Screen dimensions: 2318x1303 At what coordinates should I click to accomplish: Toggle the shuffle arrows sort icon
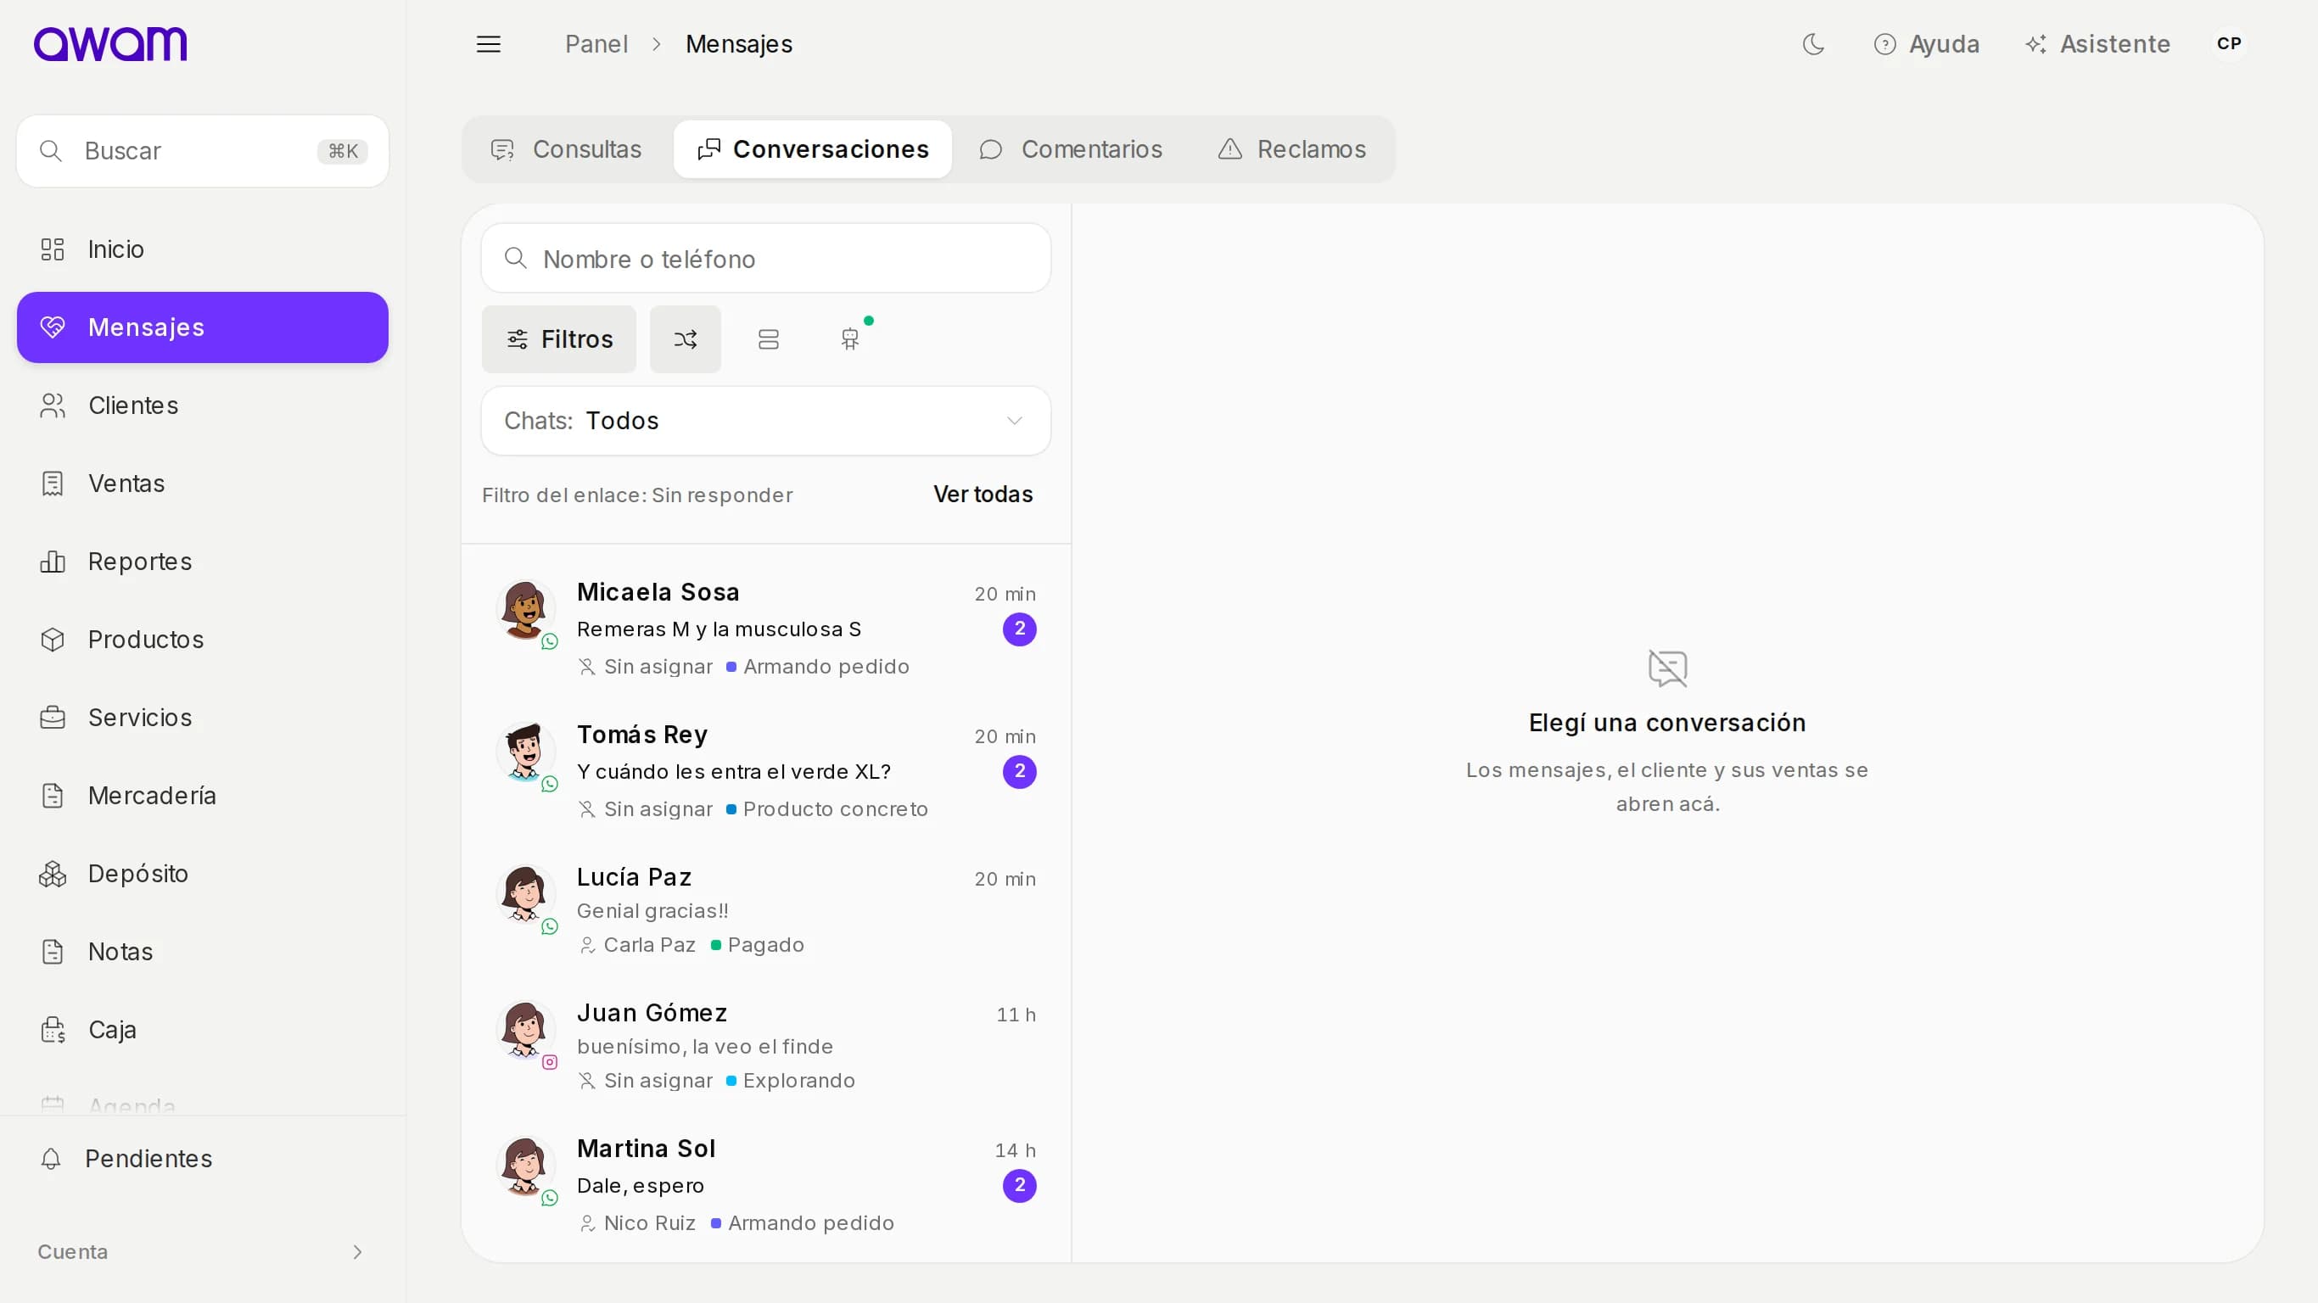click(x=686, y=339)
